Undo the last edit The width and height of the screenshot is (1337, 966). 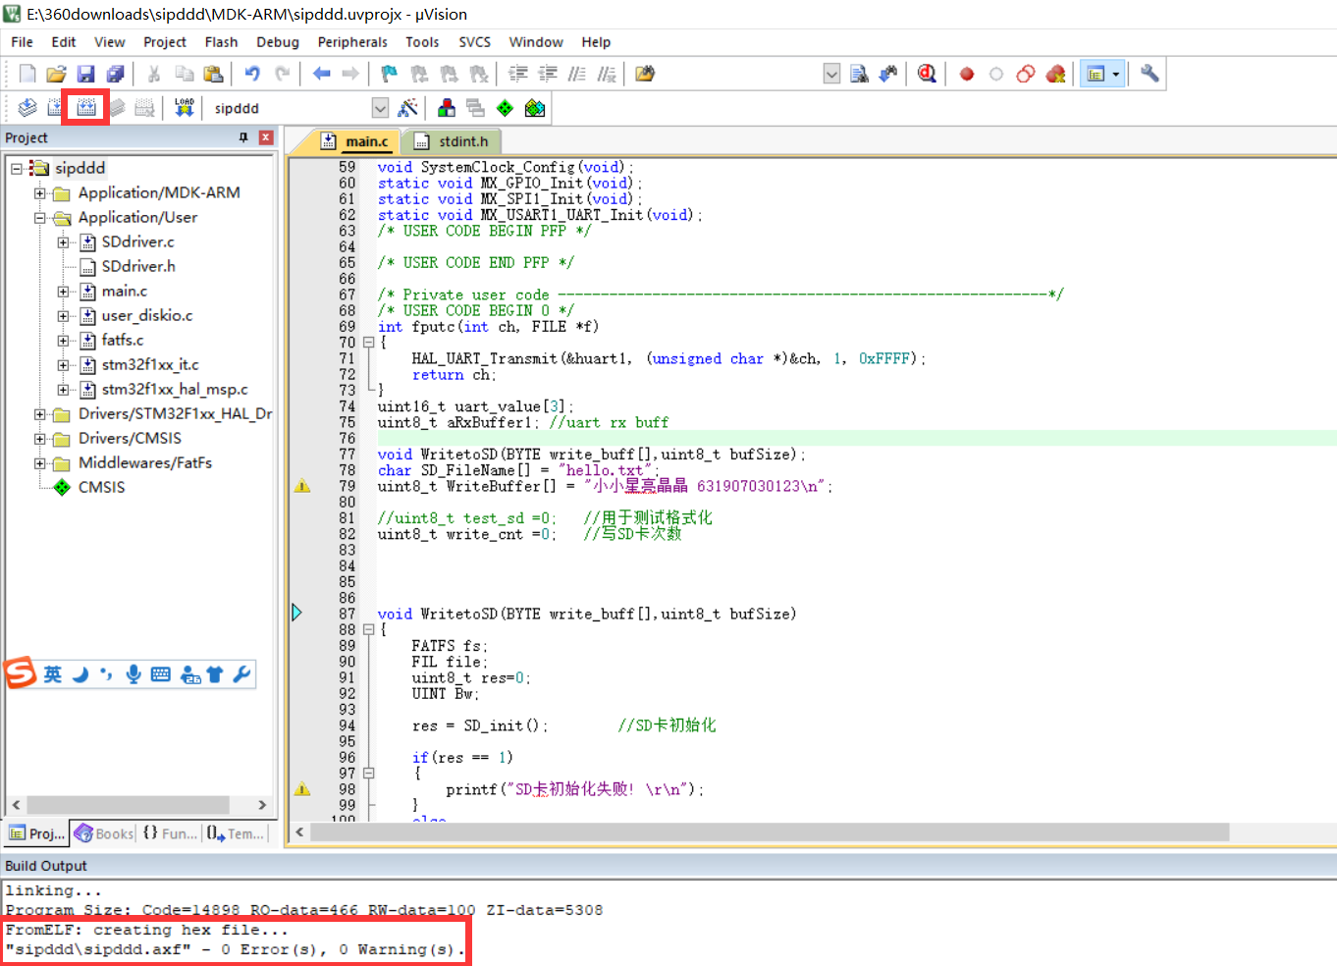tap(252, 74)
